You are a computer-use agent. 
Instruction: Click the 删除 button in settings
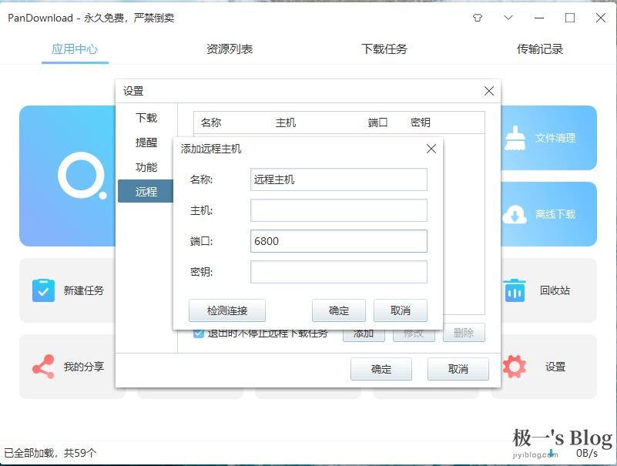pyautogui.click(x=464, y=334)
